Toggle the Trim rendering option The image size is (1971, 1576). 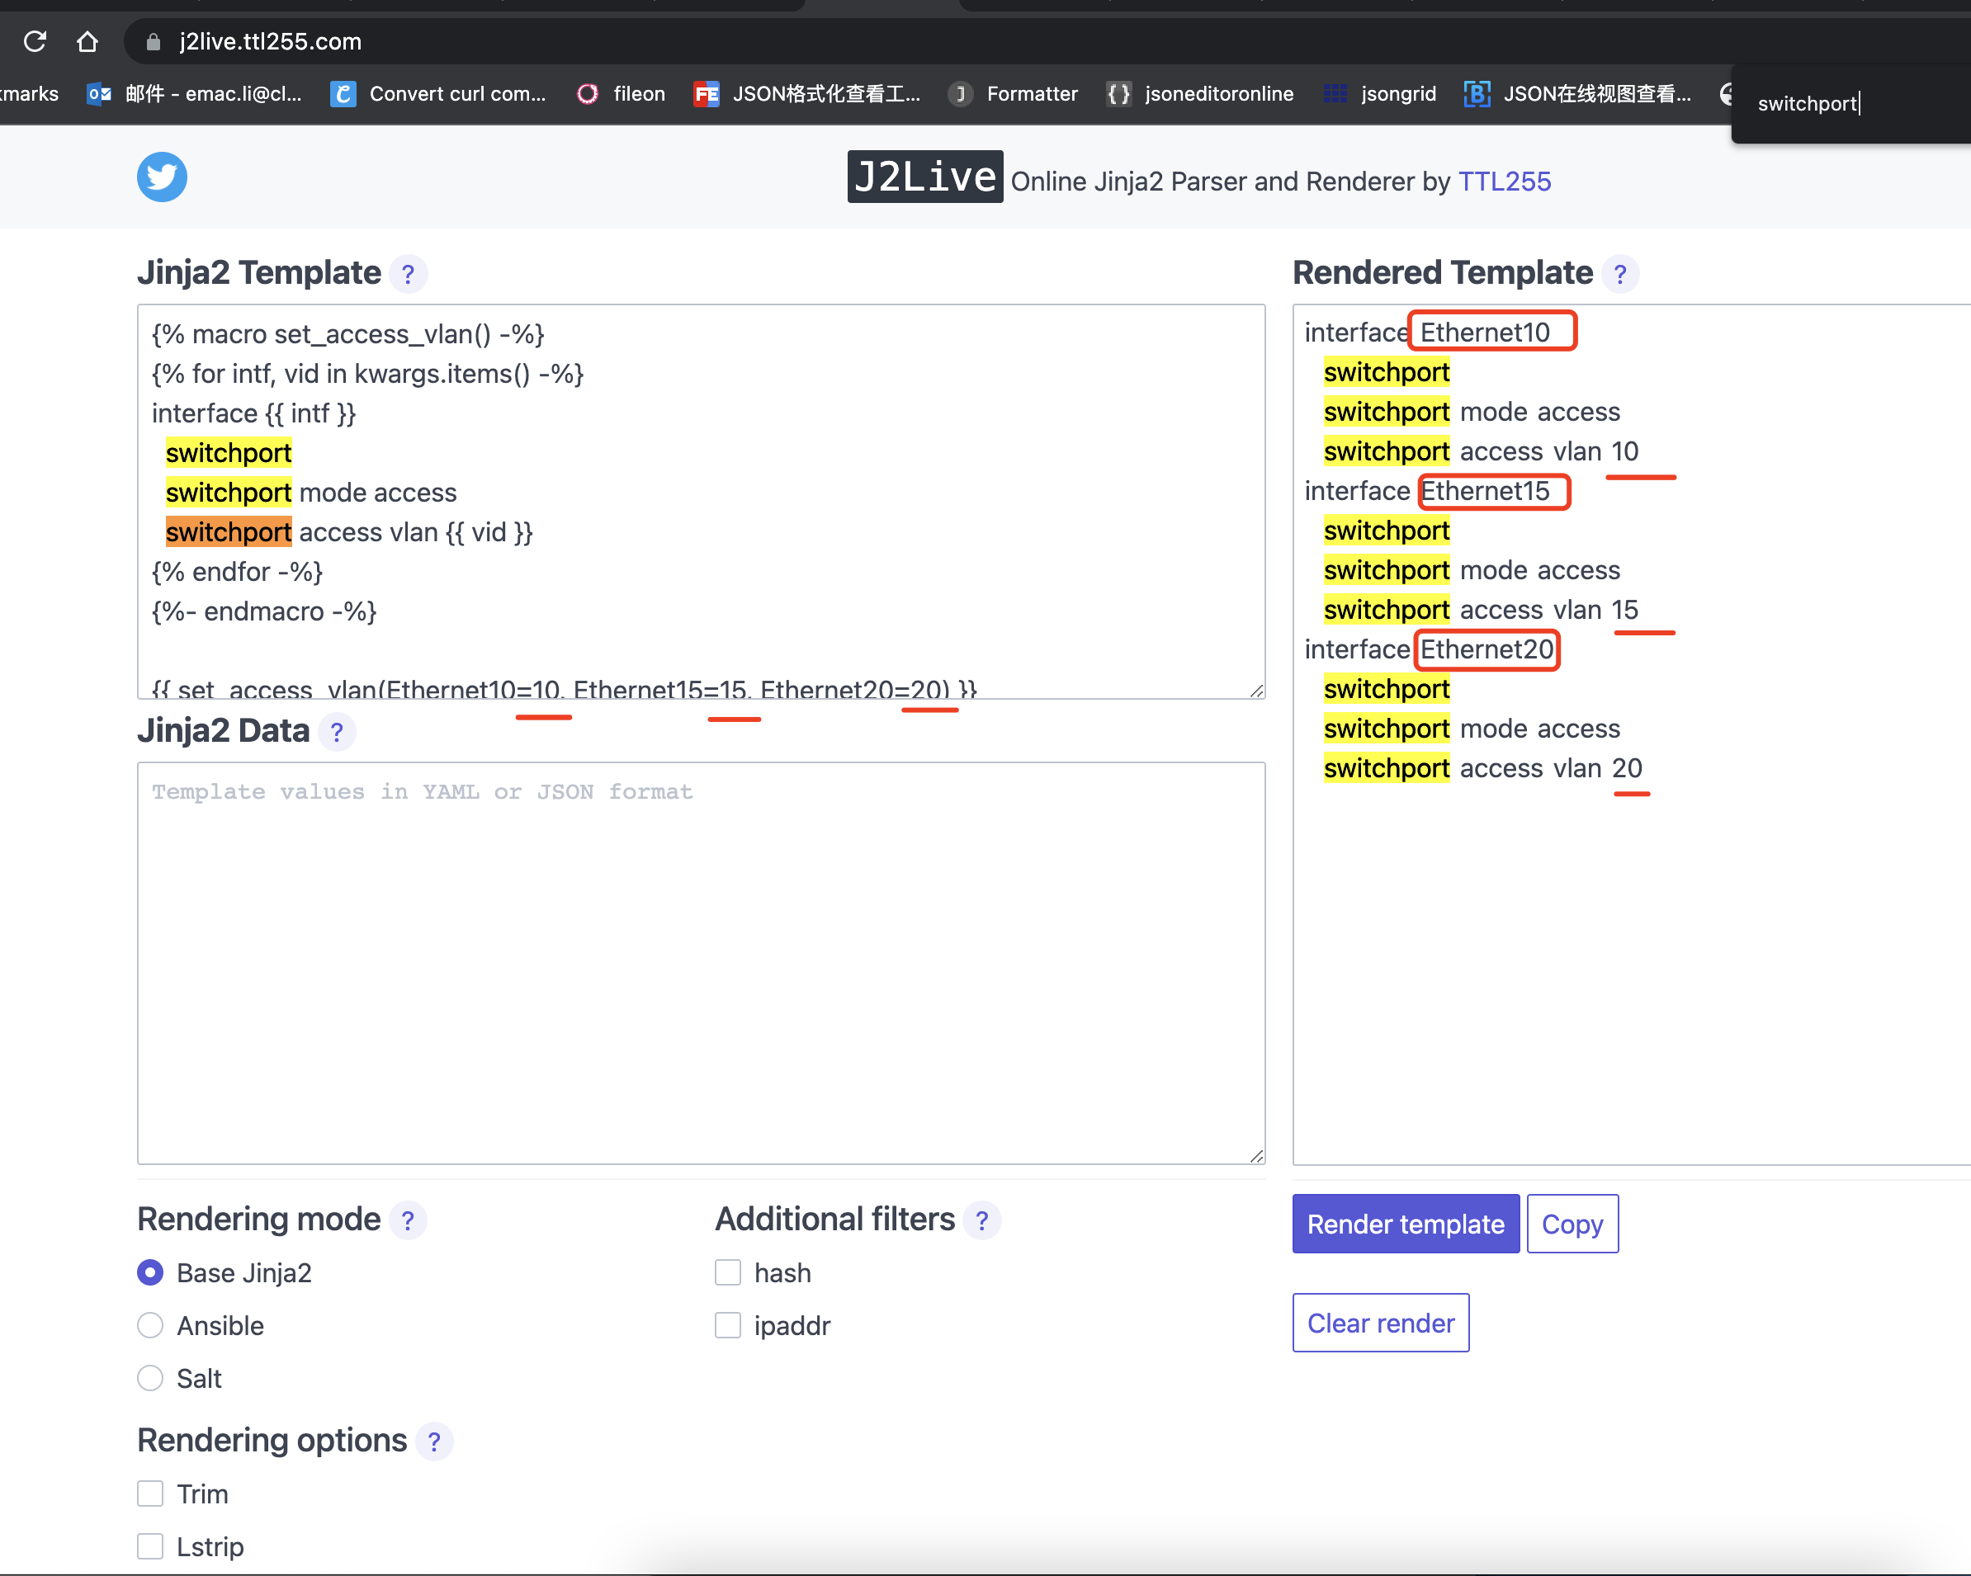click(150, 1493)
